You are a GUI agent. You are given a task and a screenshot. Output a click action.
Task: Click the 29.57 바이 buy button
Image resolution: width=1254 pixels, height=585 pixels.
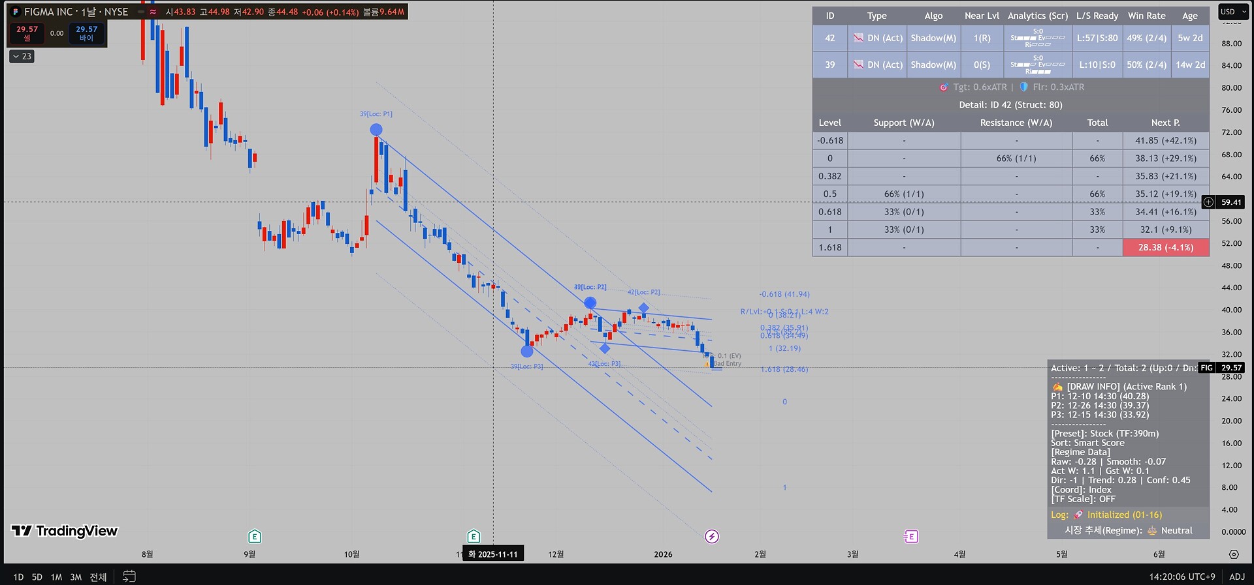86,33
